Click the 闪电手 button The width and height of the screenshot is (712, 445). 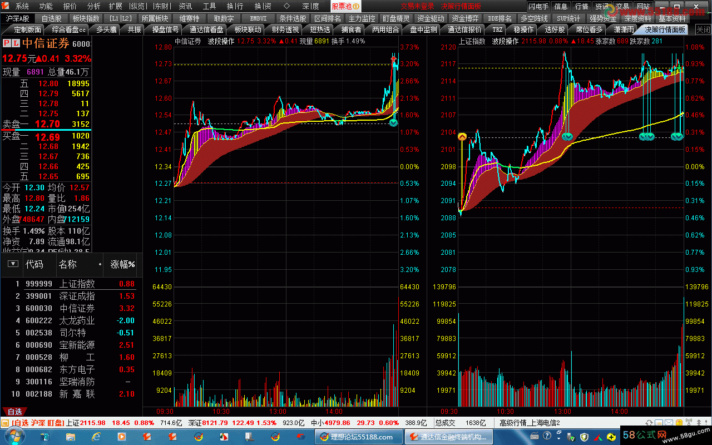click(x=538, y=6)
